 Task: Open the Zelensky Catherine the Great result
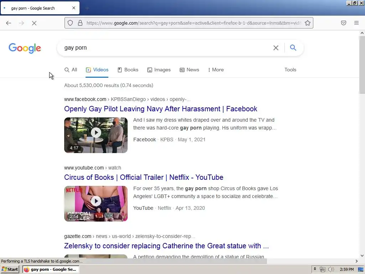pos(166,246)
